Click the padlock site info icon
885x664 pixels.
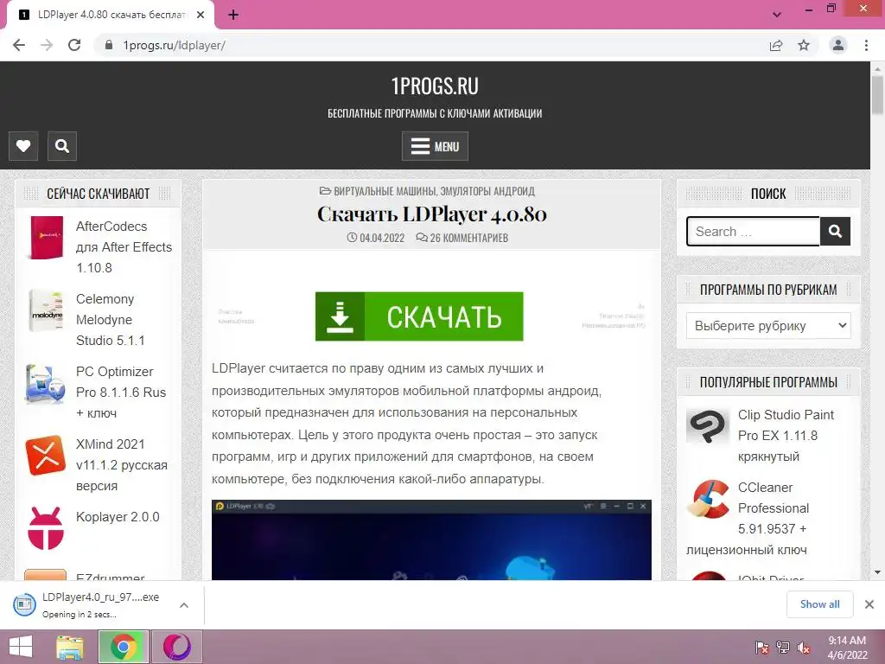pyautogui.click(x=109, y=45)
